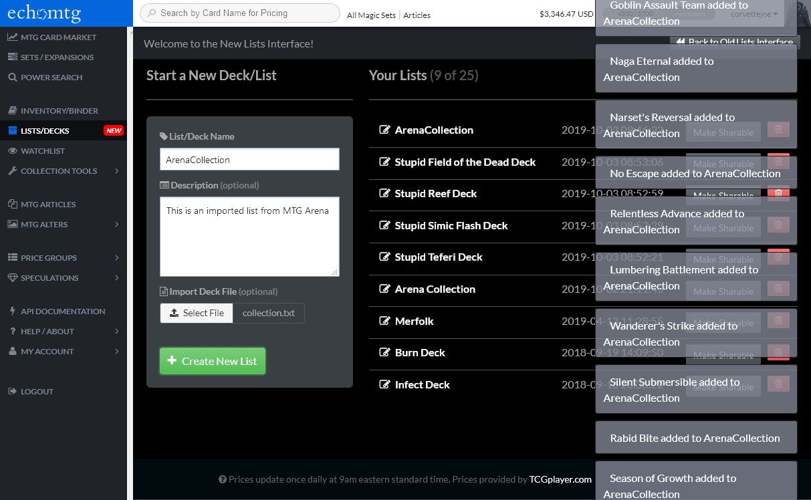Expand the Help / About submenu chevron

coord(117,332)
